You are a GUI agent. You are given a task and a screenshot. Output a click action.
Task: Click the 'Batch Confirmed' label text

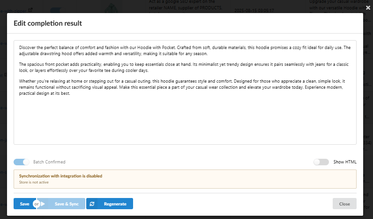click(49, 162)
